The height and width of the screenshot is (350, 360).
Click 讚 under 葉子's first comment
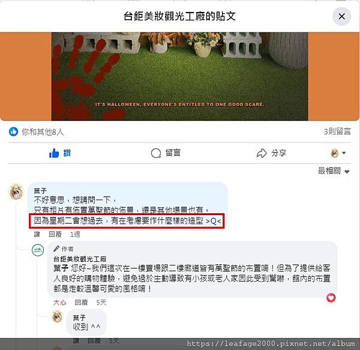click(37, 234)
